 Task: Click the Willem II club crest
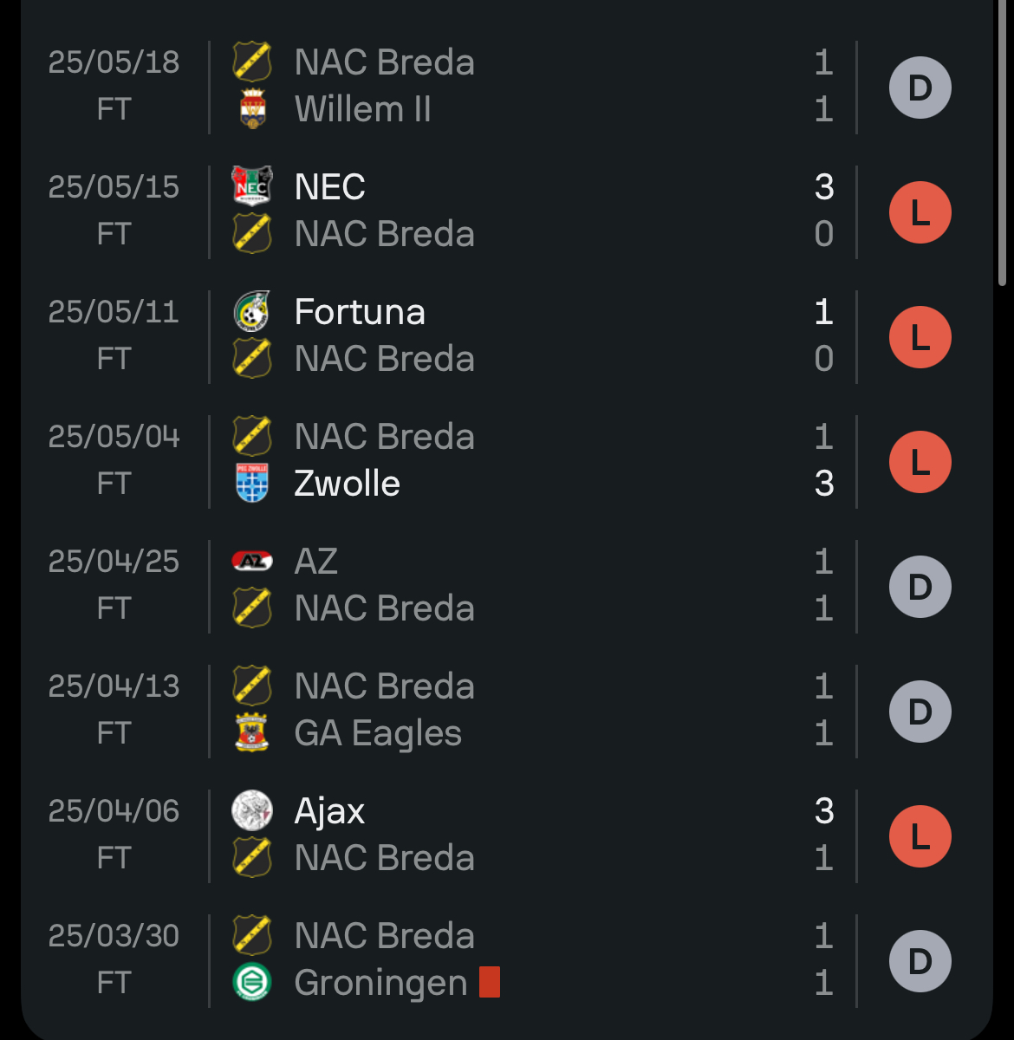252,109
